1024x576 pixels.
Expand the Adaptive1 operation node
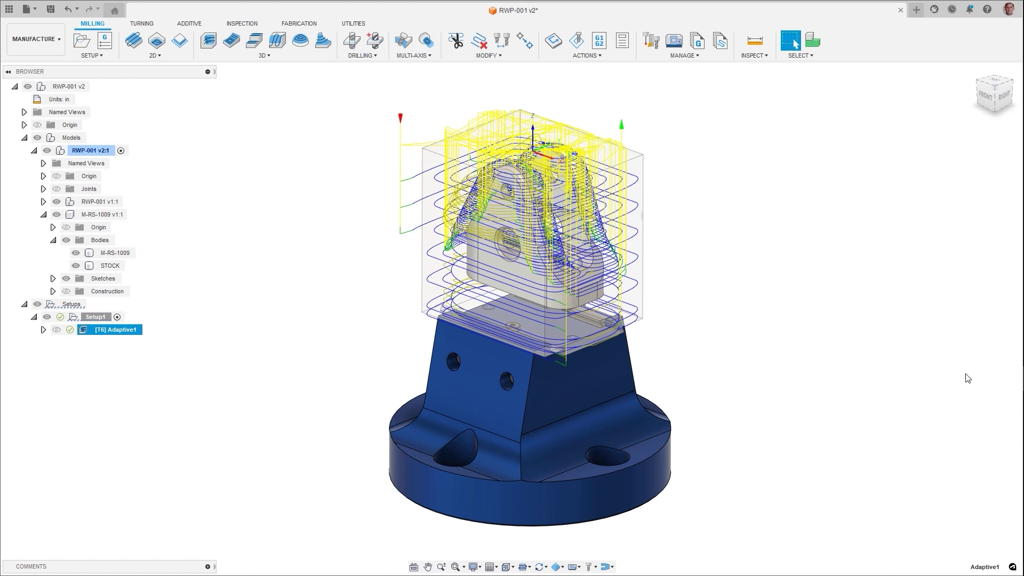pyautogui.click(x=43, y=330)
